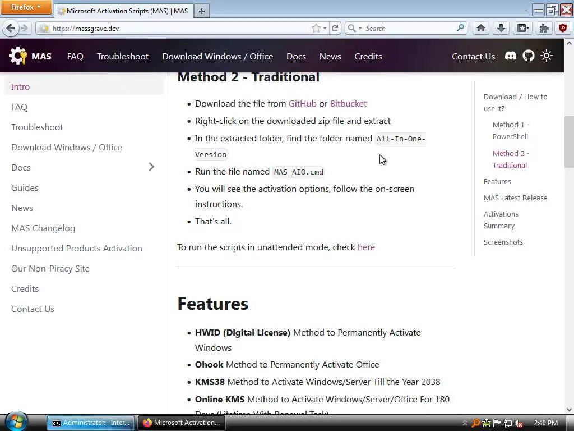
Task: Open the Windows Start orb
Action: click(16, 422)
